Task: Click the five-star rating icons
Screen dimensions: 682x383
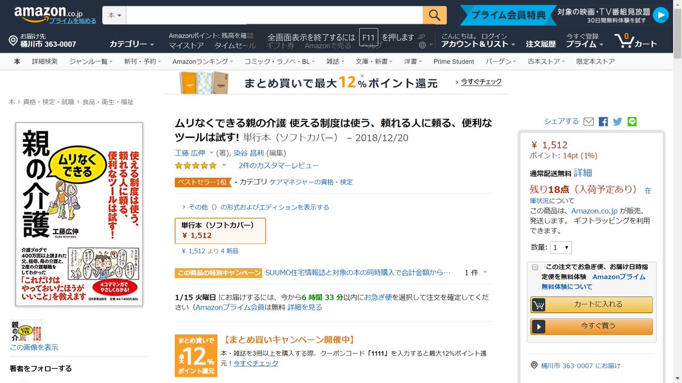Action: pos(196,166)
